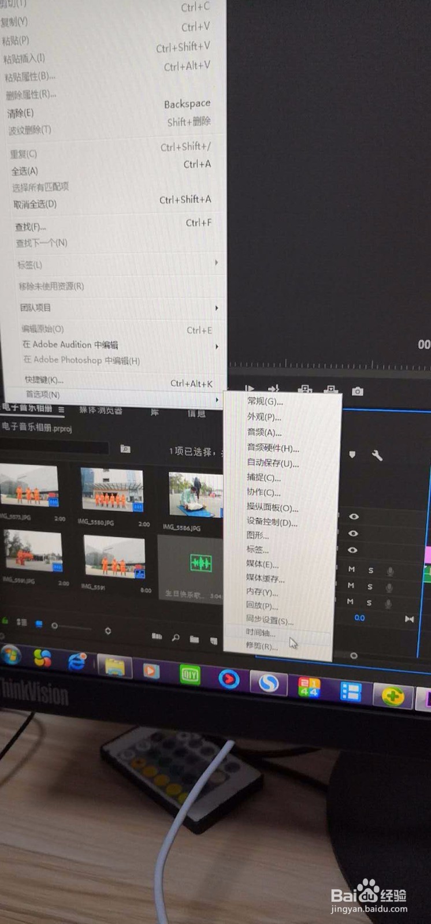Image resolution: width=431 pixels, height=924 pixels.
Task: Click the filter bin icon beside search field
Action: click(x=125, y=449)
